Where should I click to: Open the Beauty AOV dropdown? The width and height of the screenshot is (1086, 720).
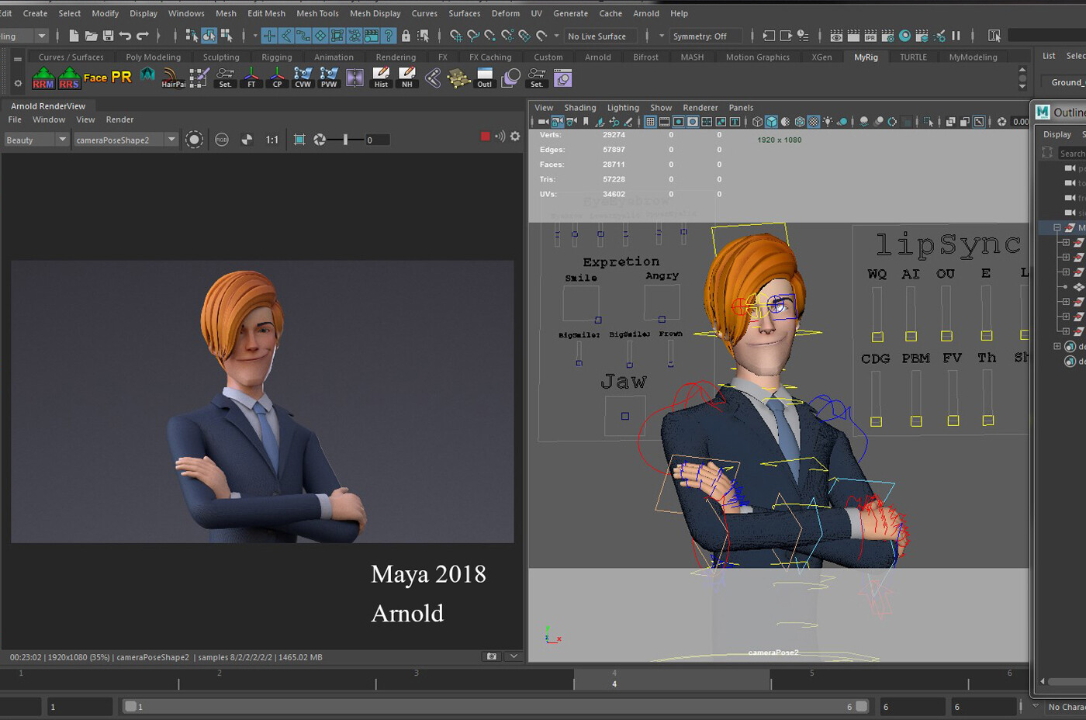coord(36,140)
